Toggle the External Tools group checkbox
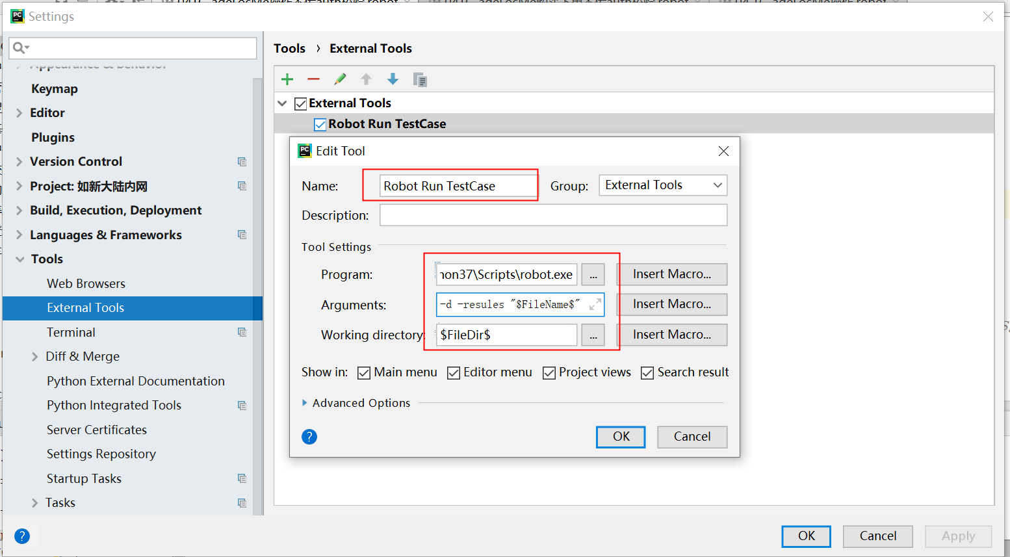 pos(300,103)
